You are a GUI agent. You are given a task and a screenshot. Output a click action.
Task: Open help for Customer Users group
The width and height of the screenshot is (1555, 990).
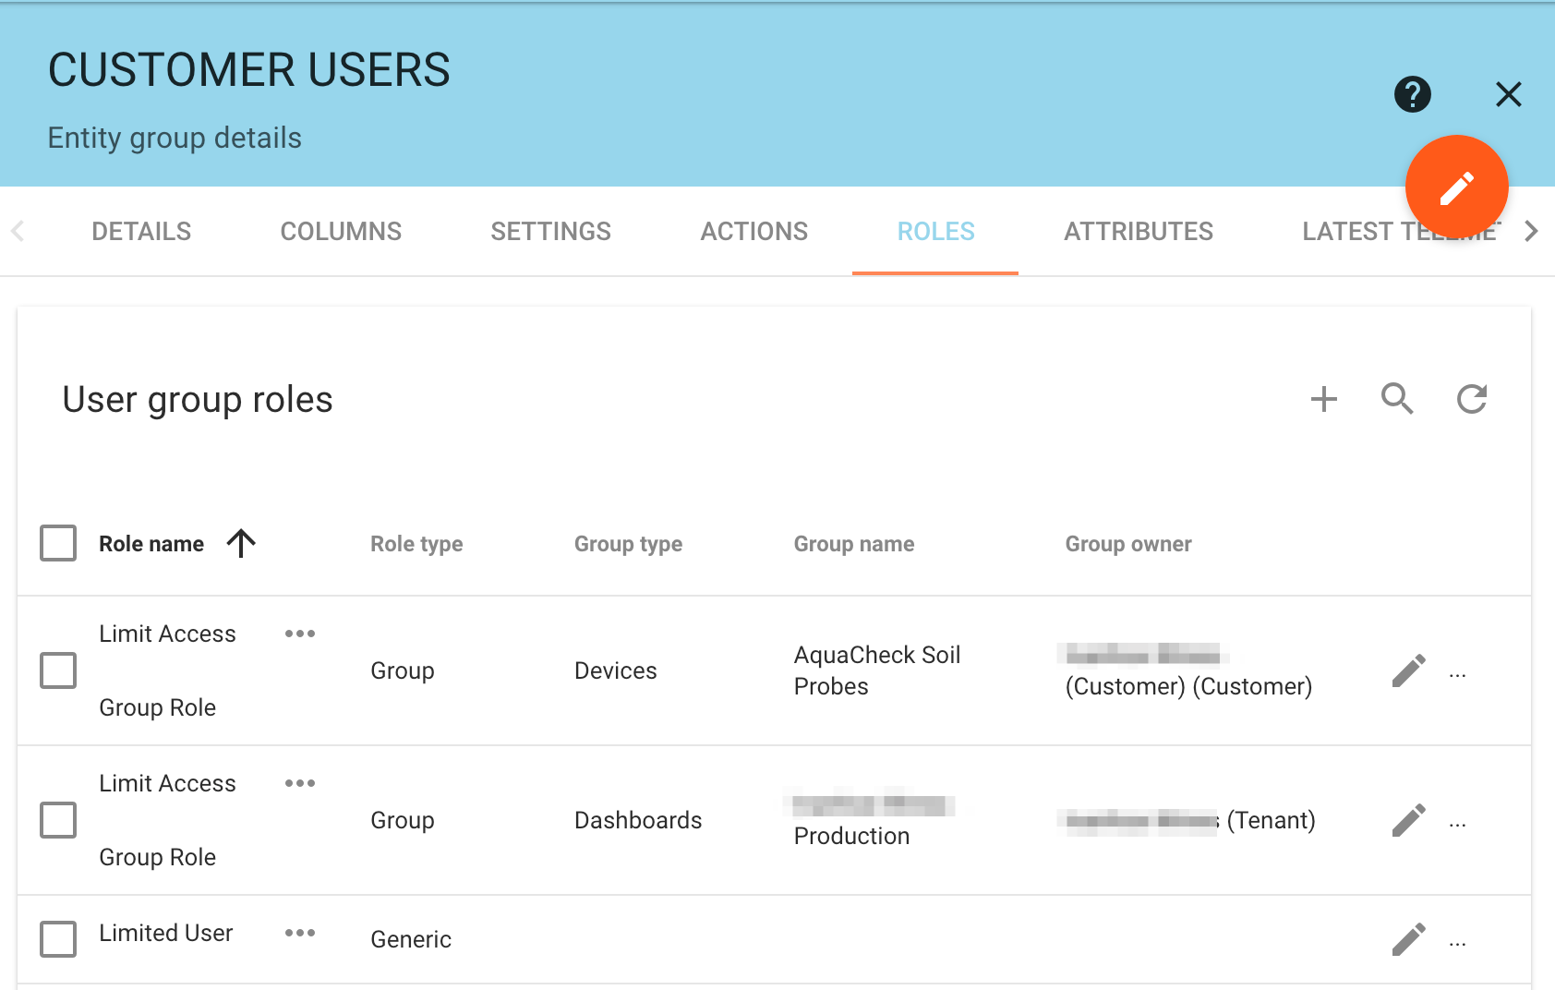click(x=1412, y=94)
